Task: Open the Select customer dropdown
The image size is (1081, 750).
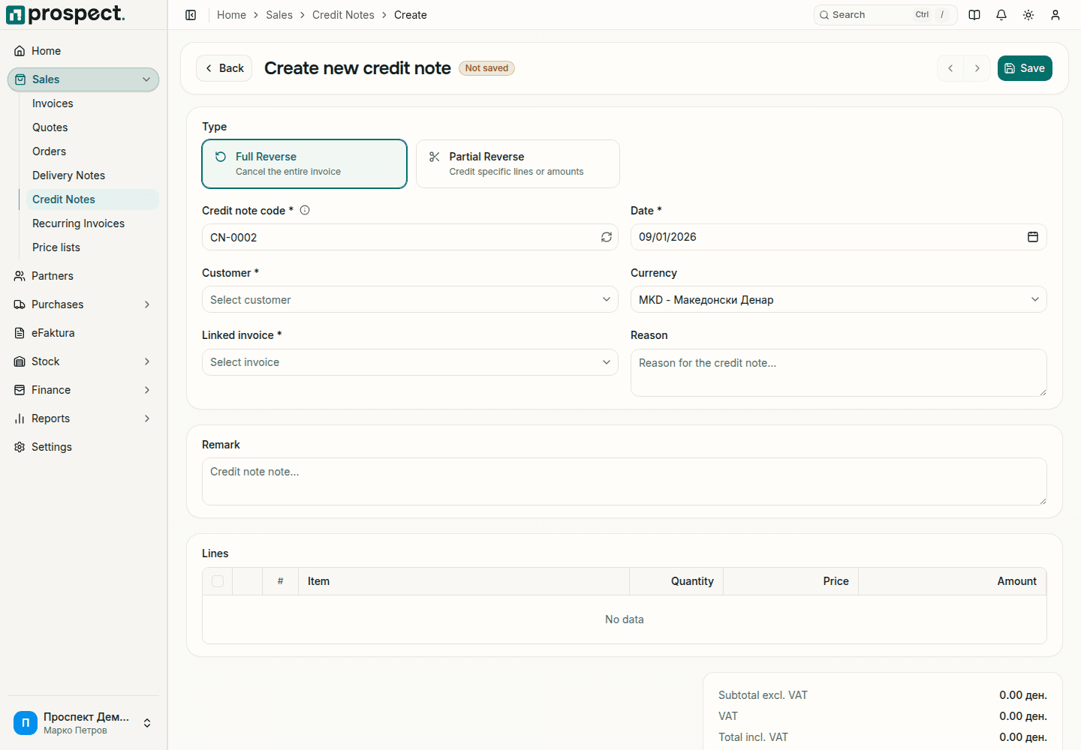Action: click(410, 299)
